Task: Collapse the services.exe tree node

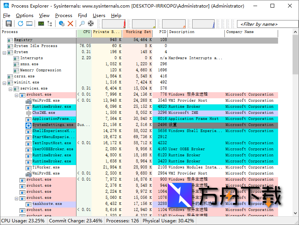Action: pyautogui.click(x=10, y=88)
